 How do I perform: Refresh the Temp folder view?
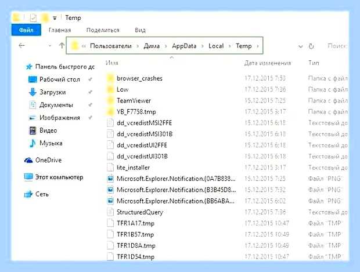(x=311, y=46)
